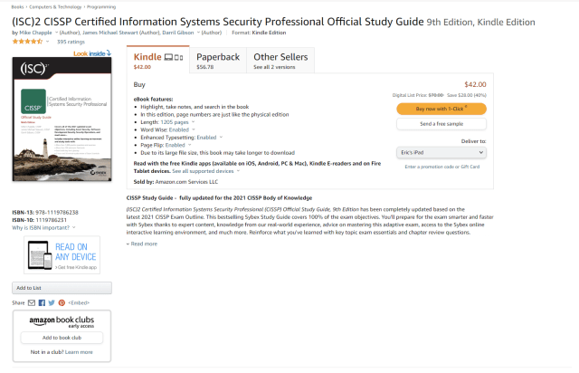Open Look inside book preview
This screenshot has width=579, height=373.
(92, 54)
